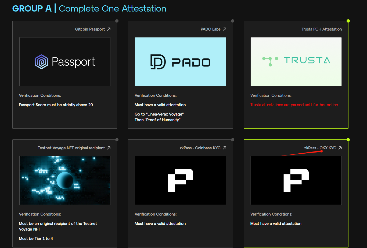Click the Trusta POH Attestation title
This screenshot has height=248, width=367.
(x=322, y=29)
